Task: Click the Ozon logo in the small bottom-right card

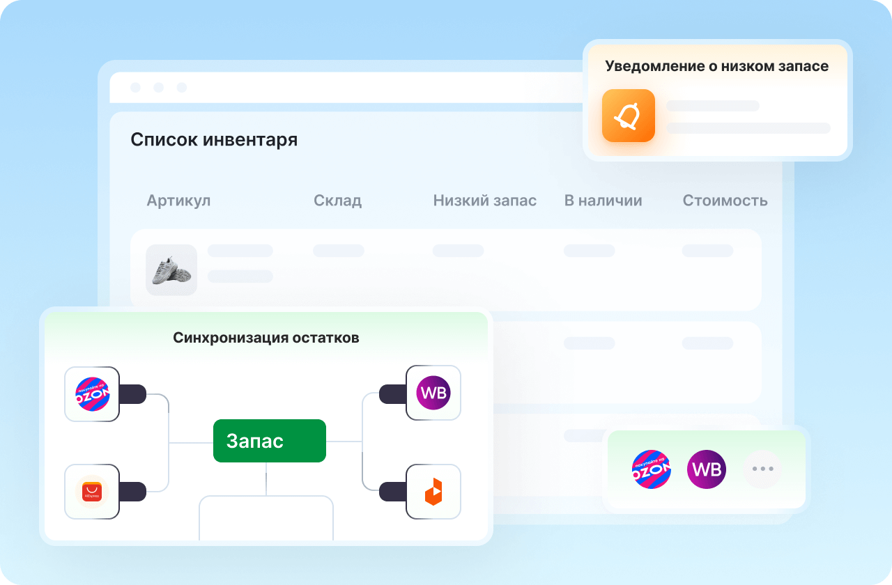Action: (x=651, y=469)
